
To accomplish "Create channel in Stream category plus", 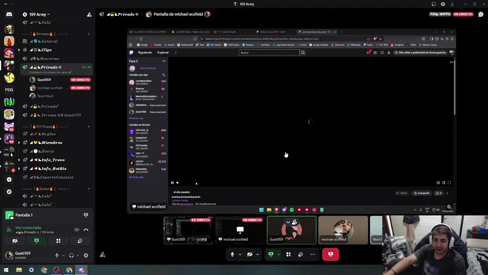I will (89, 34).
